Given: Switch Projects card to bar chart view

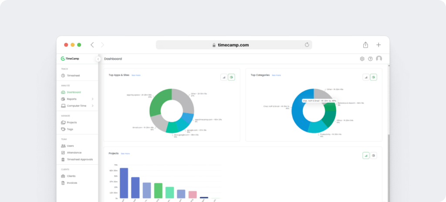Looking at the screenshot, I should coord(366,156).
